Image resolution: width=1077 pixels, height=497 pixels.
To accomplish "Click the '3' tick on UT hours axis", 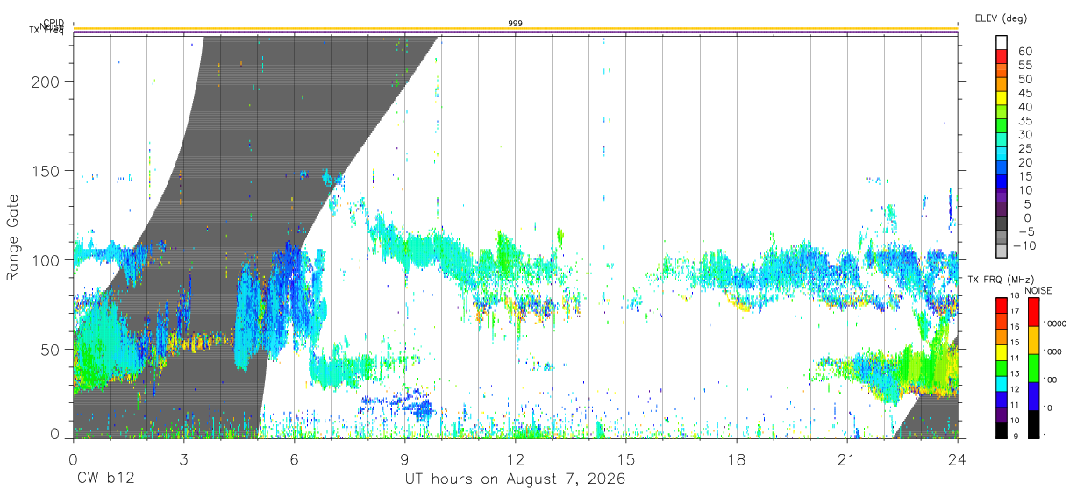I will coord(183,459).
